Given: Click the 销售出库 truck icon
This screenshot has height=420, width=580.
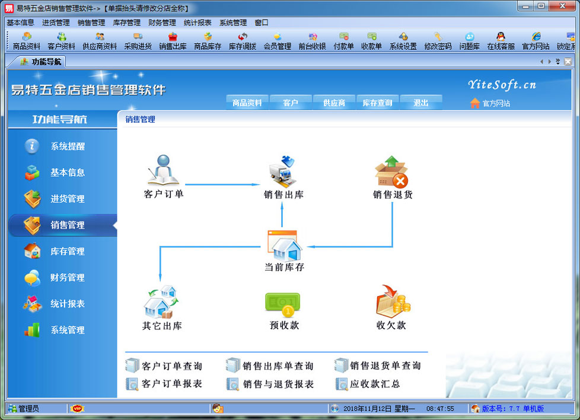Looking at the screenshot, I should pyautogui.click(x=282, y=171).
